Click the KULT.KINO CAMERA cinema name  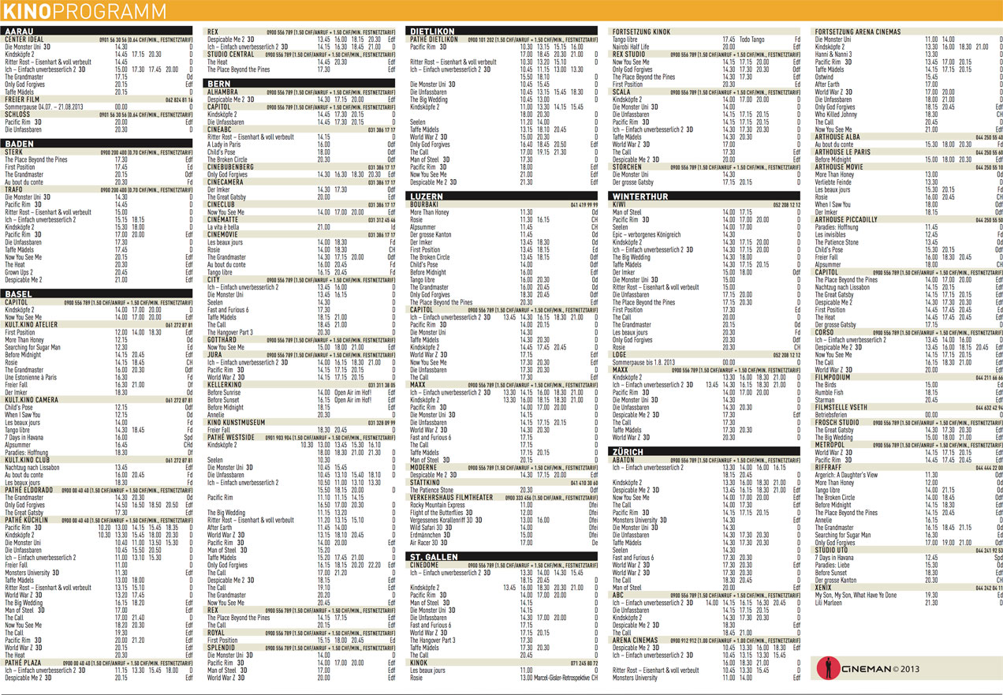(x=31, y=400)
